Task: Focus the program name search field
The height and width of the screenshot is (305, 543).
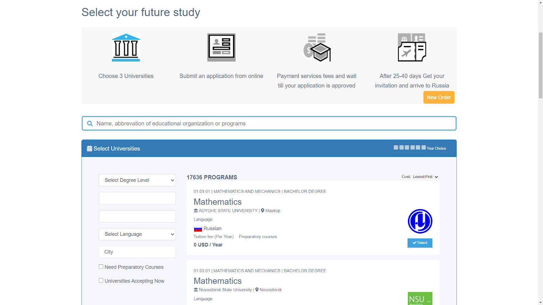Action: pos(269,123)
